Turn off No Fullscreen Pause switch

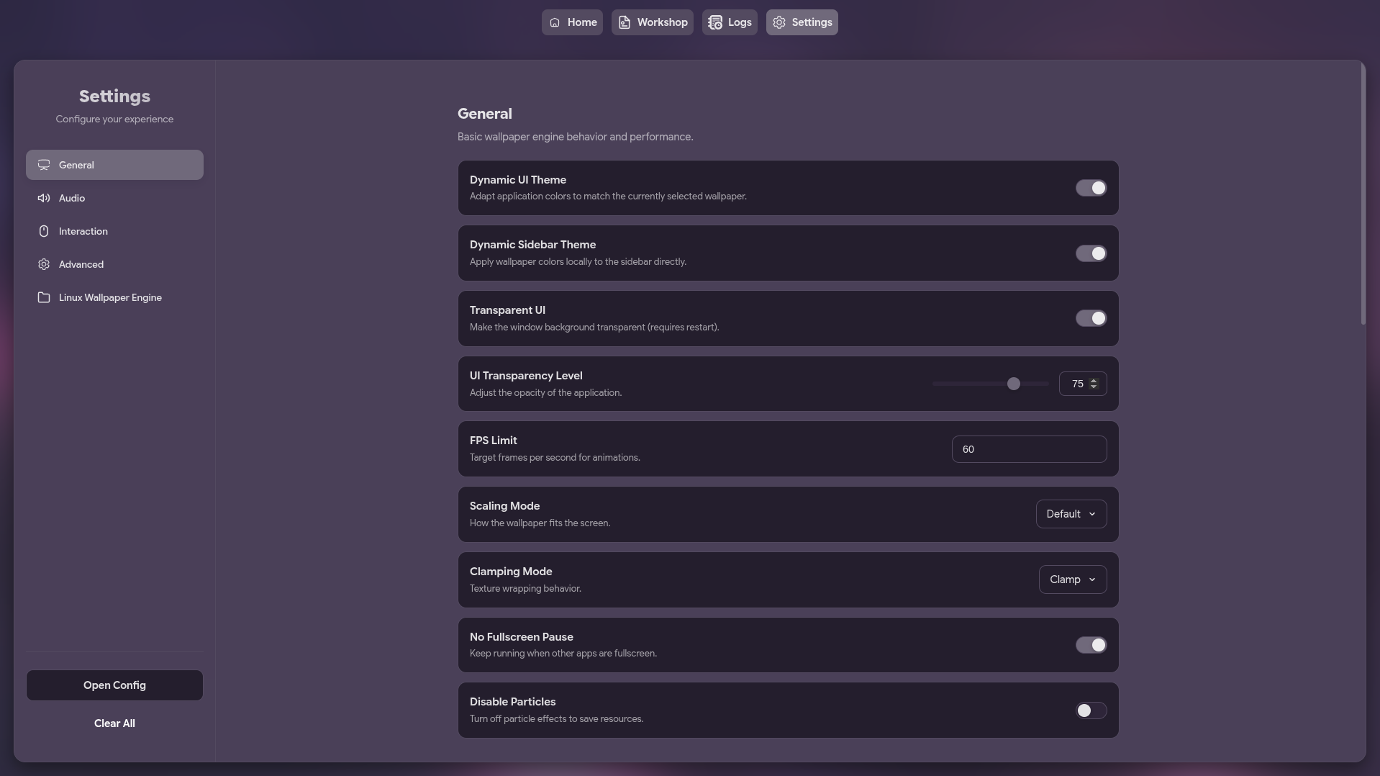tap(1091, 645)
